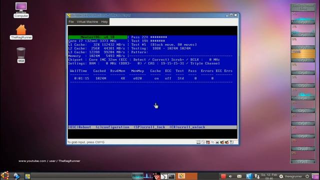Open the theregrunner user menu

coord(290,176)
